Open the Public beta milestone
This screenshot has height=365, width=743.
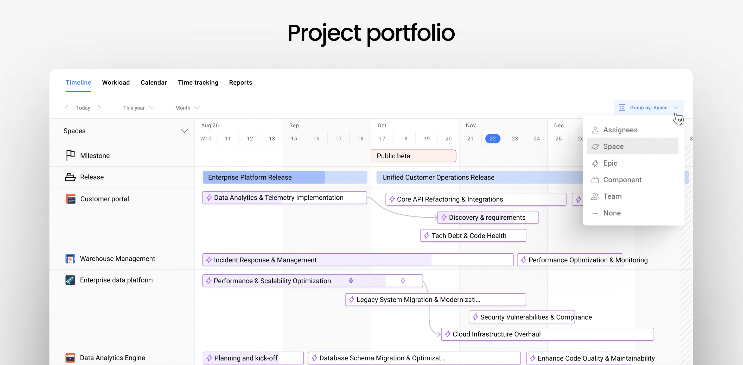[413, 156]
